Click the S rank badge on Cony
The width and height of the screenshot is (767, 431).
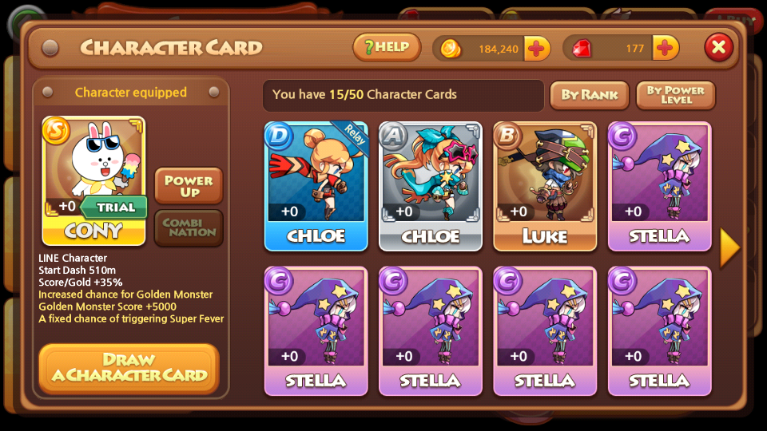point(56,130)
